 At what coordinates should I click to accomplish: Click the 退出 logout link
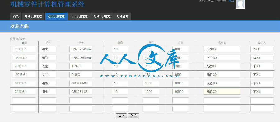(231, 1)
